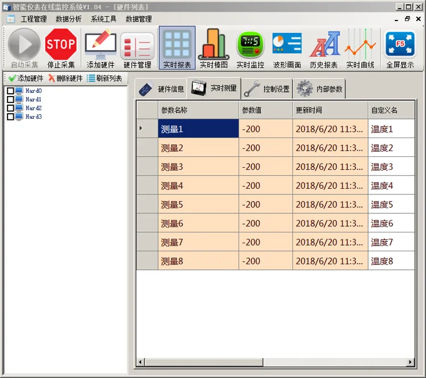Click the 温度6 custom name cell
The height and width of the screenshot is (378, 426).
pos(391,223)
